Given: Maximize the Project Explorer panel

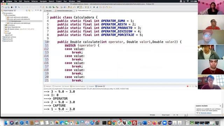Looking at the screenshot, I should [x=41, y=10].
